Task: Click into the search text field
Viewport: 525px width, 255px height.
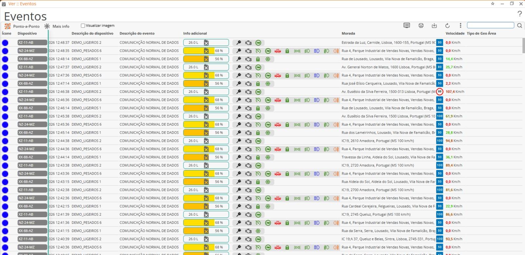Action: click(x=491, y=25)
